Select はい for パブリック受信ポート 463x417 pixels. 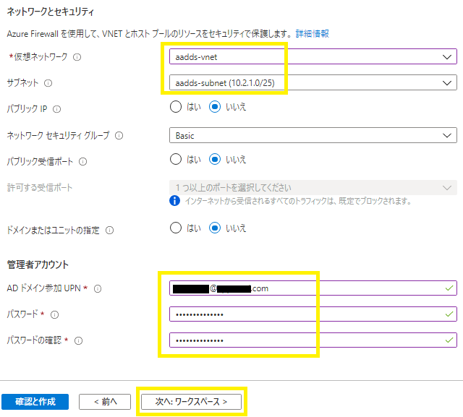click(176, 159)
